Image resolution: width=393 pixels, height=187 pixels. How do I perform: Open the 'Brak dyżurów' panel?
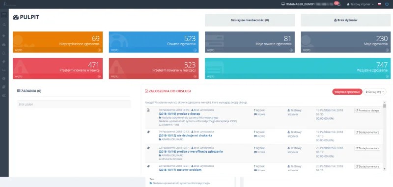point(346,20)
